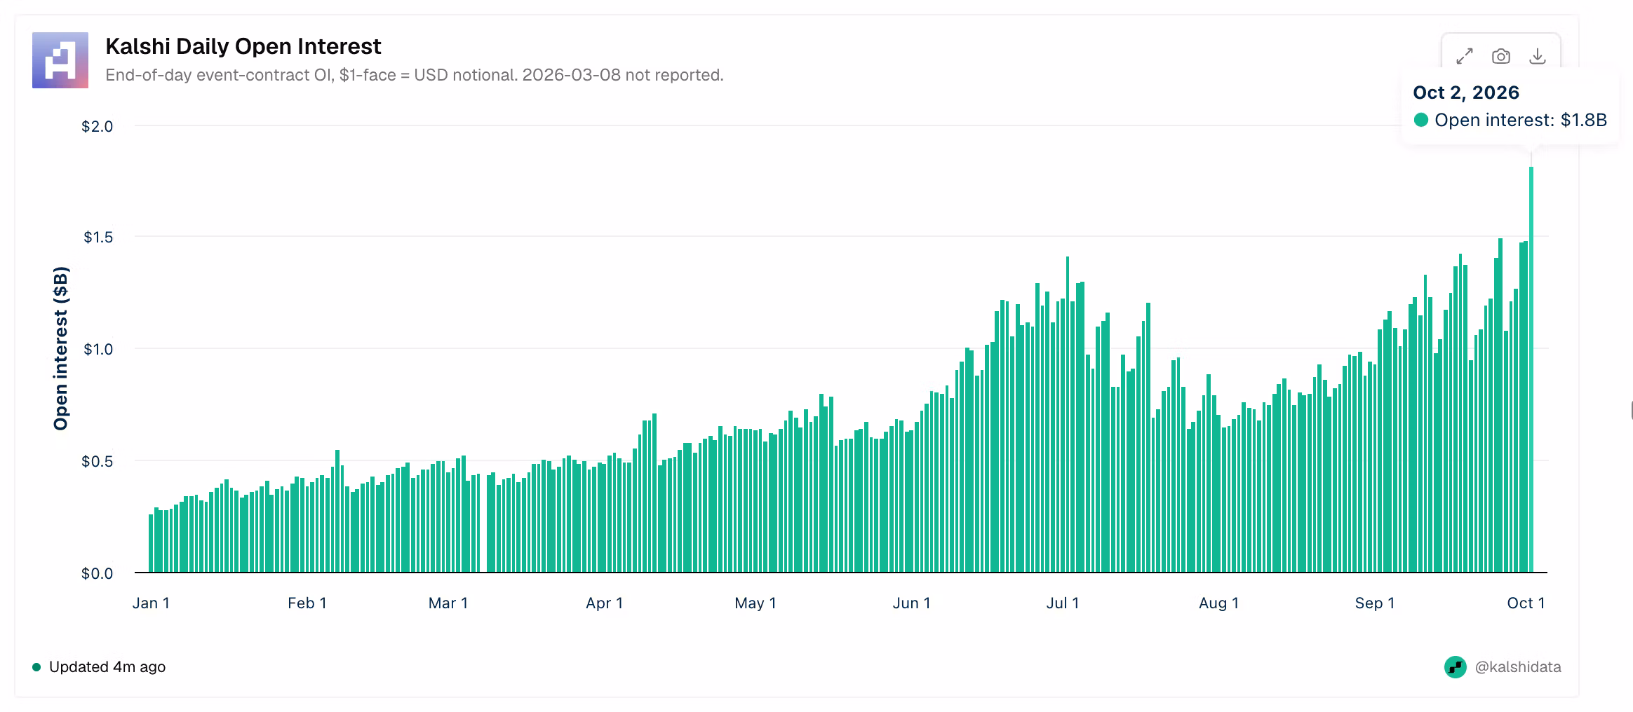
Task: Click the 'Mar 1' x-axis label
Action: pos(448,603)
